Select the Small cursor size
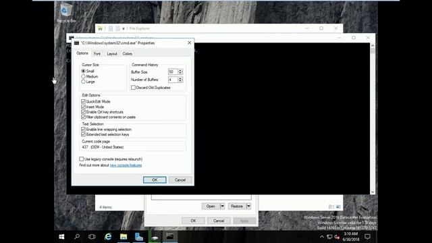The height and width of the screenshot is (243, 432). coord(83,71)
